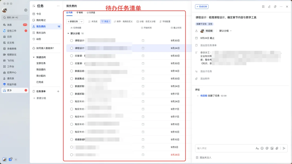Open the task in a new window via its icon

tap(275, 6)
